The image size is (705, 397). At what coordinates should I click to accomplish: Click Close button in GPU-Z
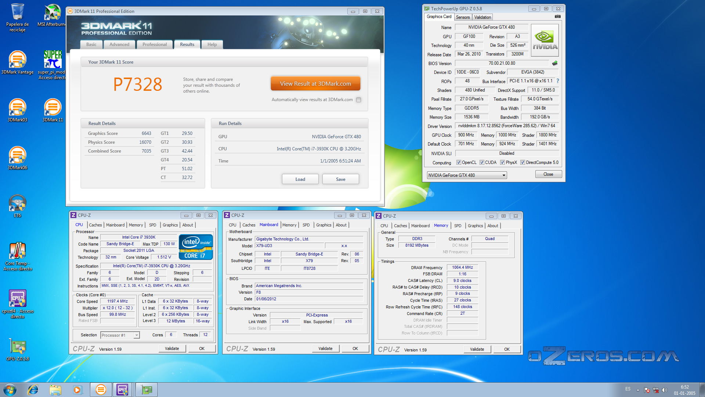point(548,174)
